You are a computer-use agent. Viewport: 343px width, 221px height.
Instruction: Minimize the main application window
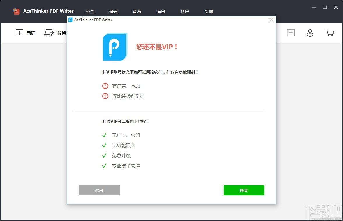click(314, 7)
